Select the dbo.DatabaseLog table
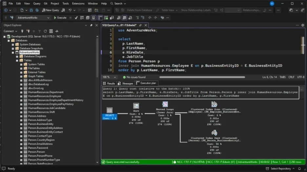 pos(38,84)
